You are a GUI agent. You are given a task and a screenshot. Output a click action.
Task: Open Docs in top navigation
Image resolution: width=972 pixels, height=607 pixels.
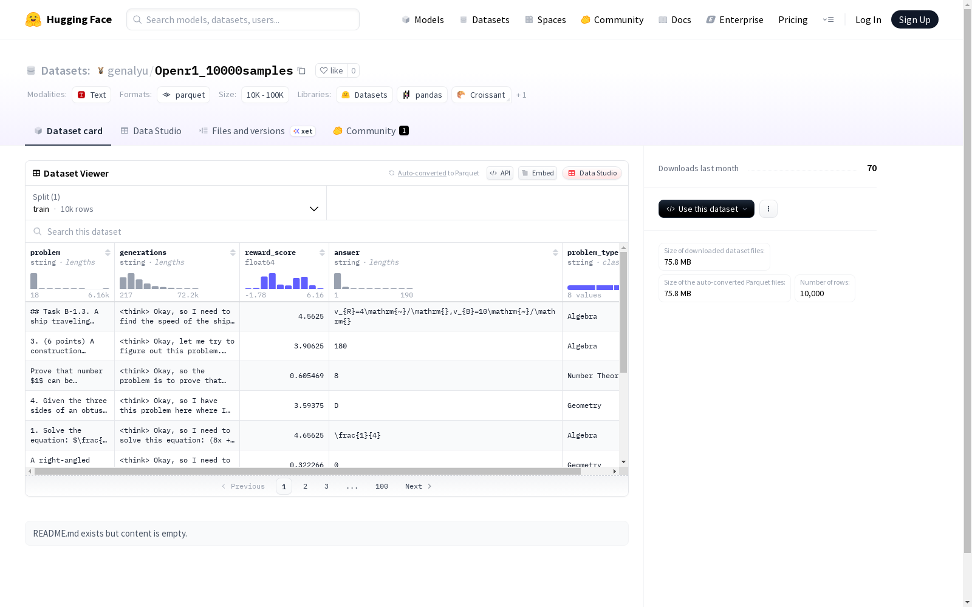point(675,19)
